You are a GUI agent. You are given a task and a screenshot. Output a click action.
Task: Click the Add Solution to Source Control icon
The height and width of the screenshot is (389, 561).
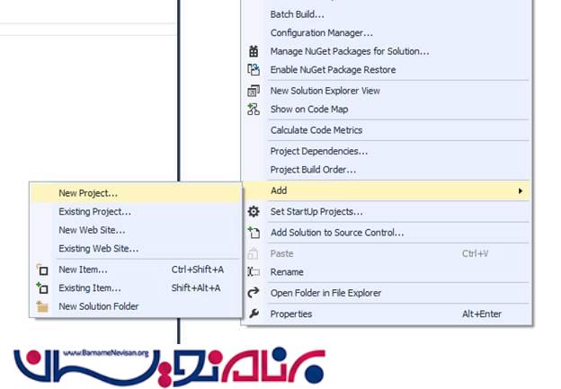click(x=254, y=233)
